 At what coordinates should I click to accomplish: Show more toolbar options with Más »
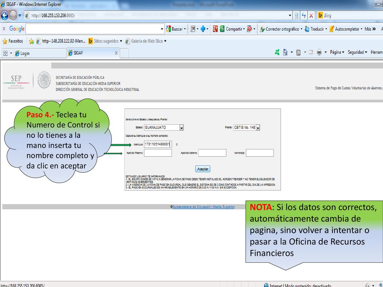[370, 29]
